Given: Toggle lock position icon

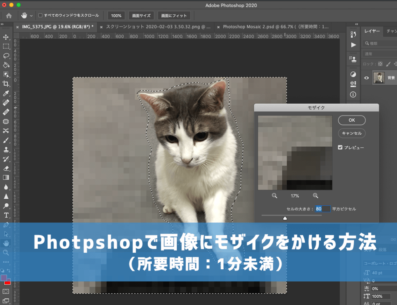Looking at the screenshot, I should click(x=395, y=64).
